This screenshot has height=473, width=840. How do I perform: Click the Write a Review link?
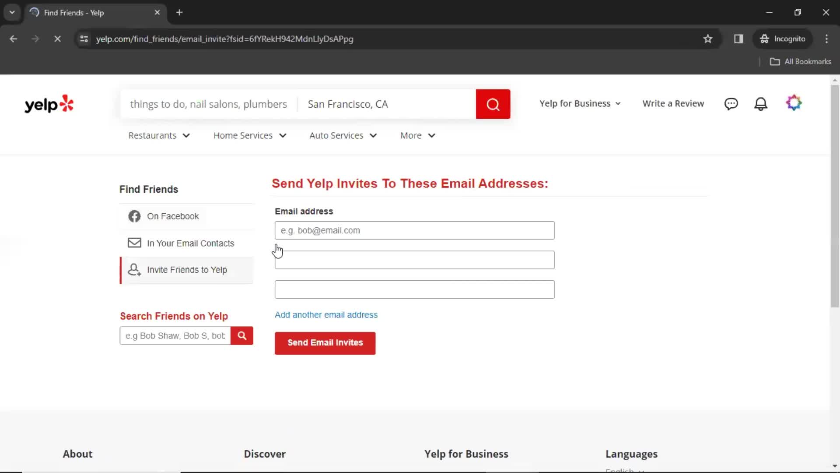coord(673,104)
